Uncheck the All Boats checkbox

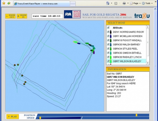(108, 28)
